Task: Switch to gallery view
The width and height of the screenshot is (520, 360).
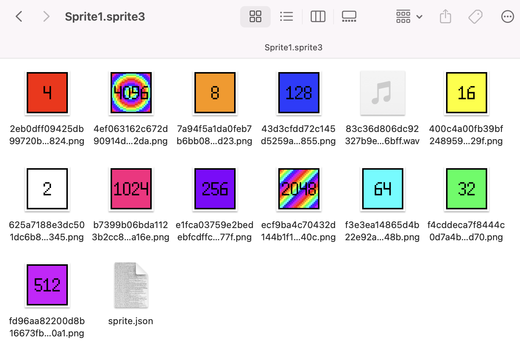Action: pos(349,16)
